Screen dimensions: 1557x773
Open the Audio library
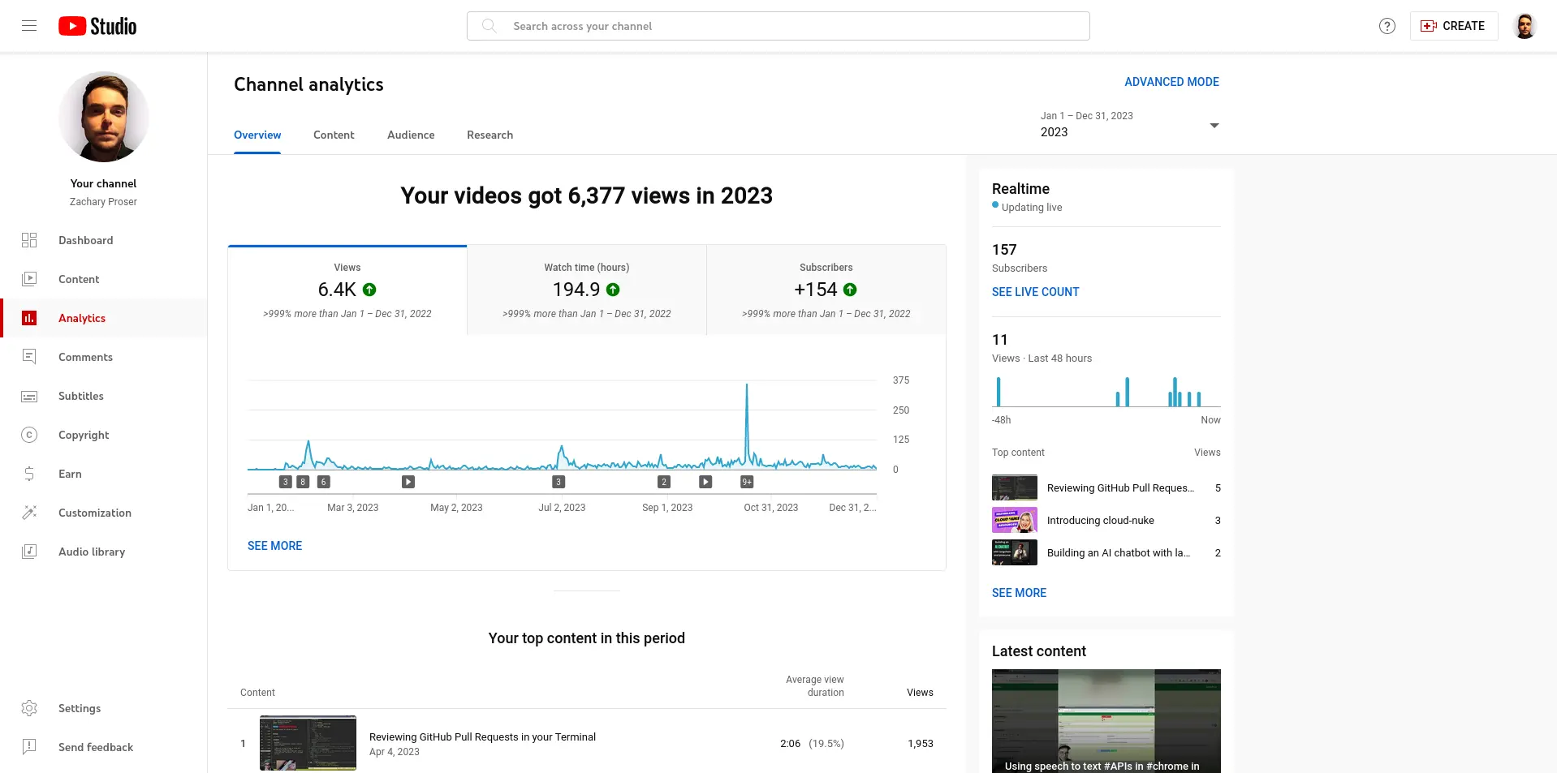[92, 552]
